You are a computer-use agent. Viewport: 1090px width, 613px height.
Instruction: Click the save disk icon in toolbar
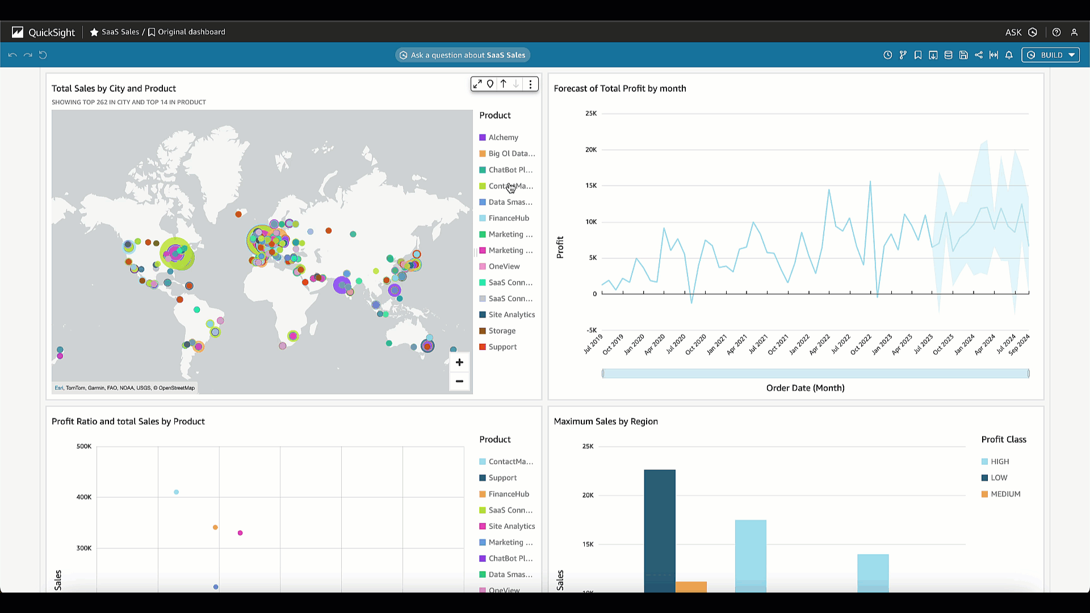(x=963, y=55)
